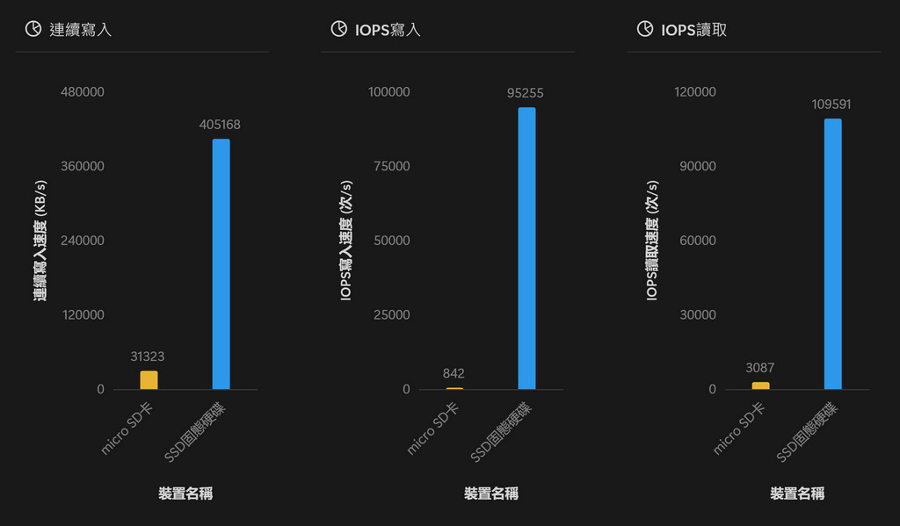Click the yellow micro SD bar in IOPS讀取 chart
This screenshot has height=526, width=900.
[760, 385]
